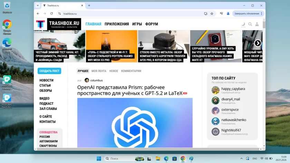Open the Chrome profile avatar icon
The height and width of the screenshot is (163, 290).
tap(228, 13)
